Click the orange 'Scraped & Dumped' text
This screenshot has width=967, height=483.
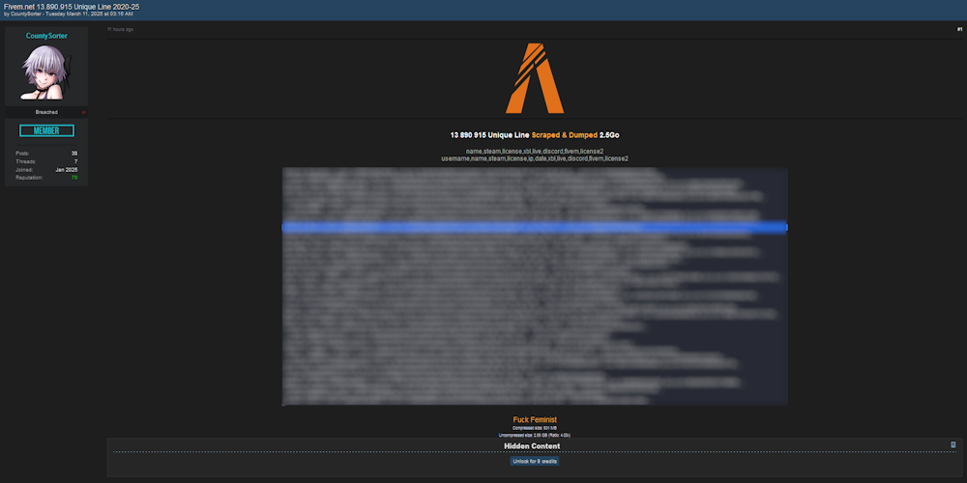click(x=564, y=135)
